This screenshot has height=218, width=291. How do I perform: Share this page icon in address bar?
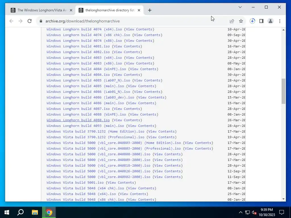coord(232,21)
